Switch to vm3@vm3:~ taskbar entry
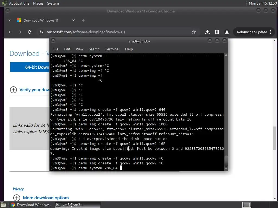Screen dimensions: 278x208 pyautogui.click(x=77, y=205)
